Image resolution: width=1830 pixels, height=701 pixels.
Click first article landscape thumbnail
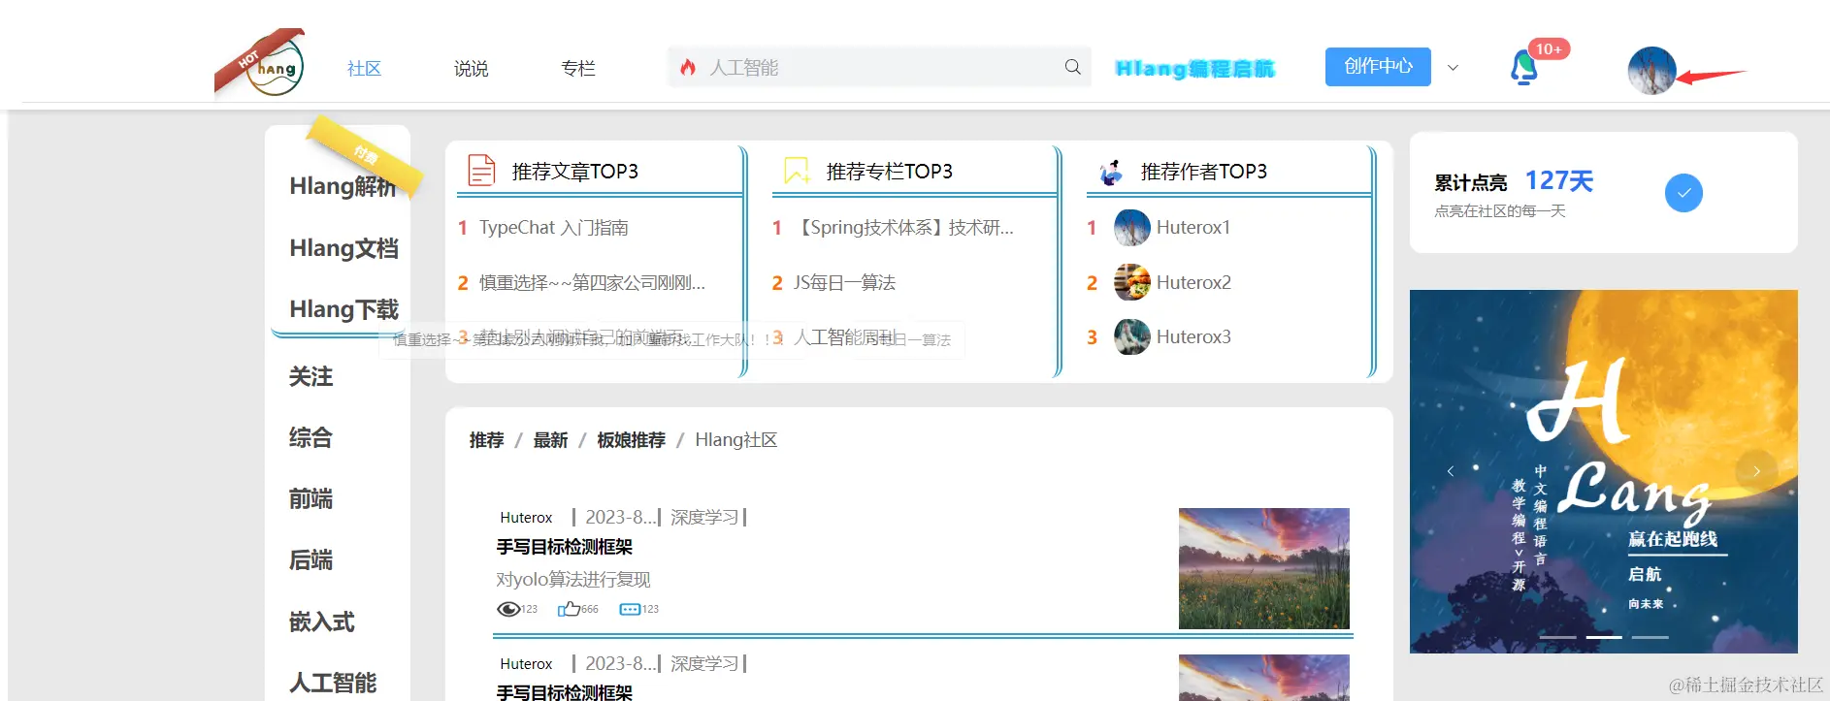(x=1263, y=568)
